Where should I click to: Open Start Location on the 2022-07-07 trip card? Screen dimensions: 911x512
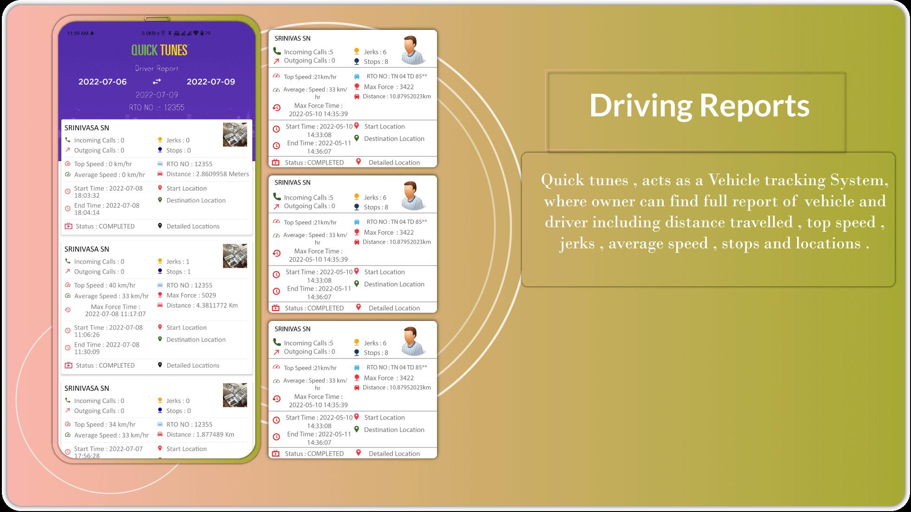point(186,449)
